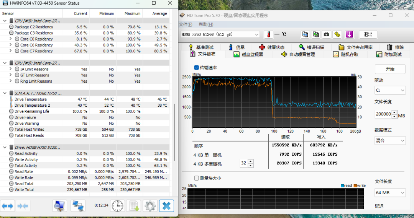Switch to 自动噪音管理 tab

tap(298, 54)
